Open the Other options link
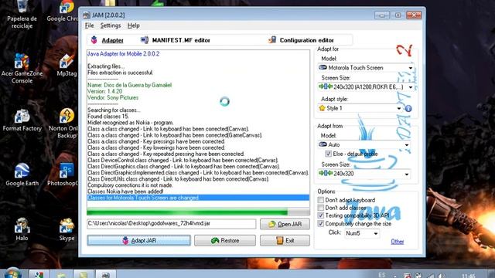The height and width of the screenshot is (278, 495). (397, 242)
